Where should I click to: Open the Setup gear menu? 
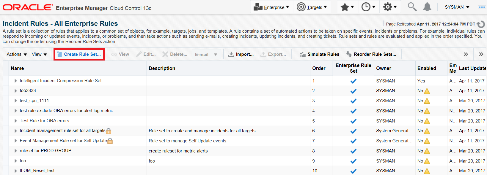coord(390,7)
